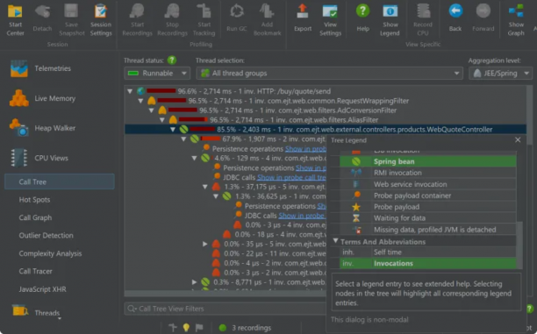This screenshot has height=334, width=537.
Task: Collapse the RequestWrappingFilter node
Action: tap(140, 101)
